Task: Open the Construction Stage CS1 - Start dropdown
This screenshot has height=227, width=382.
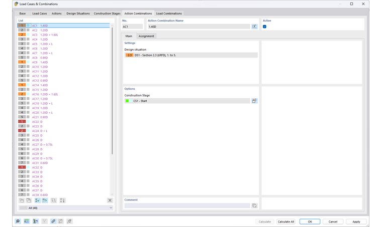Action: [187, 101]
